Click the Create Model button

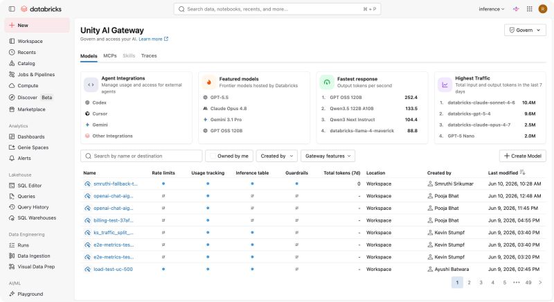coord(523,156)
